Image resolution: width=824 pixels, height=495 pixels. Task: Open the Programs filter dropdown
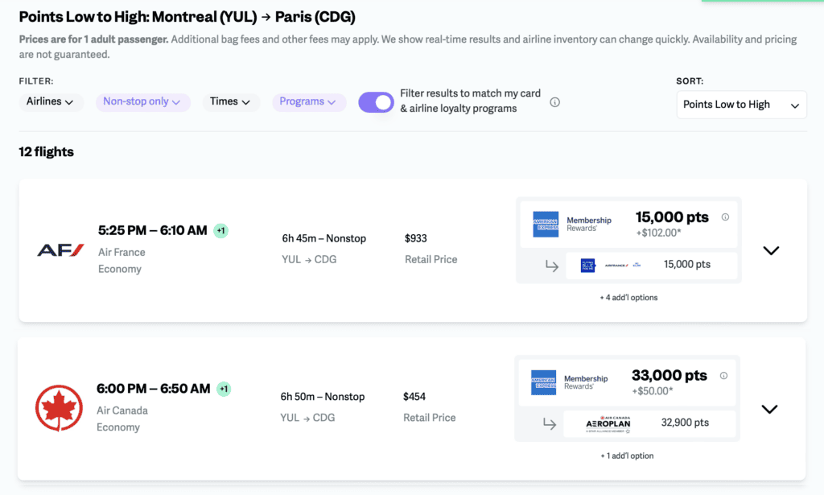(309, 101)
